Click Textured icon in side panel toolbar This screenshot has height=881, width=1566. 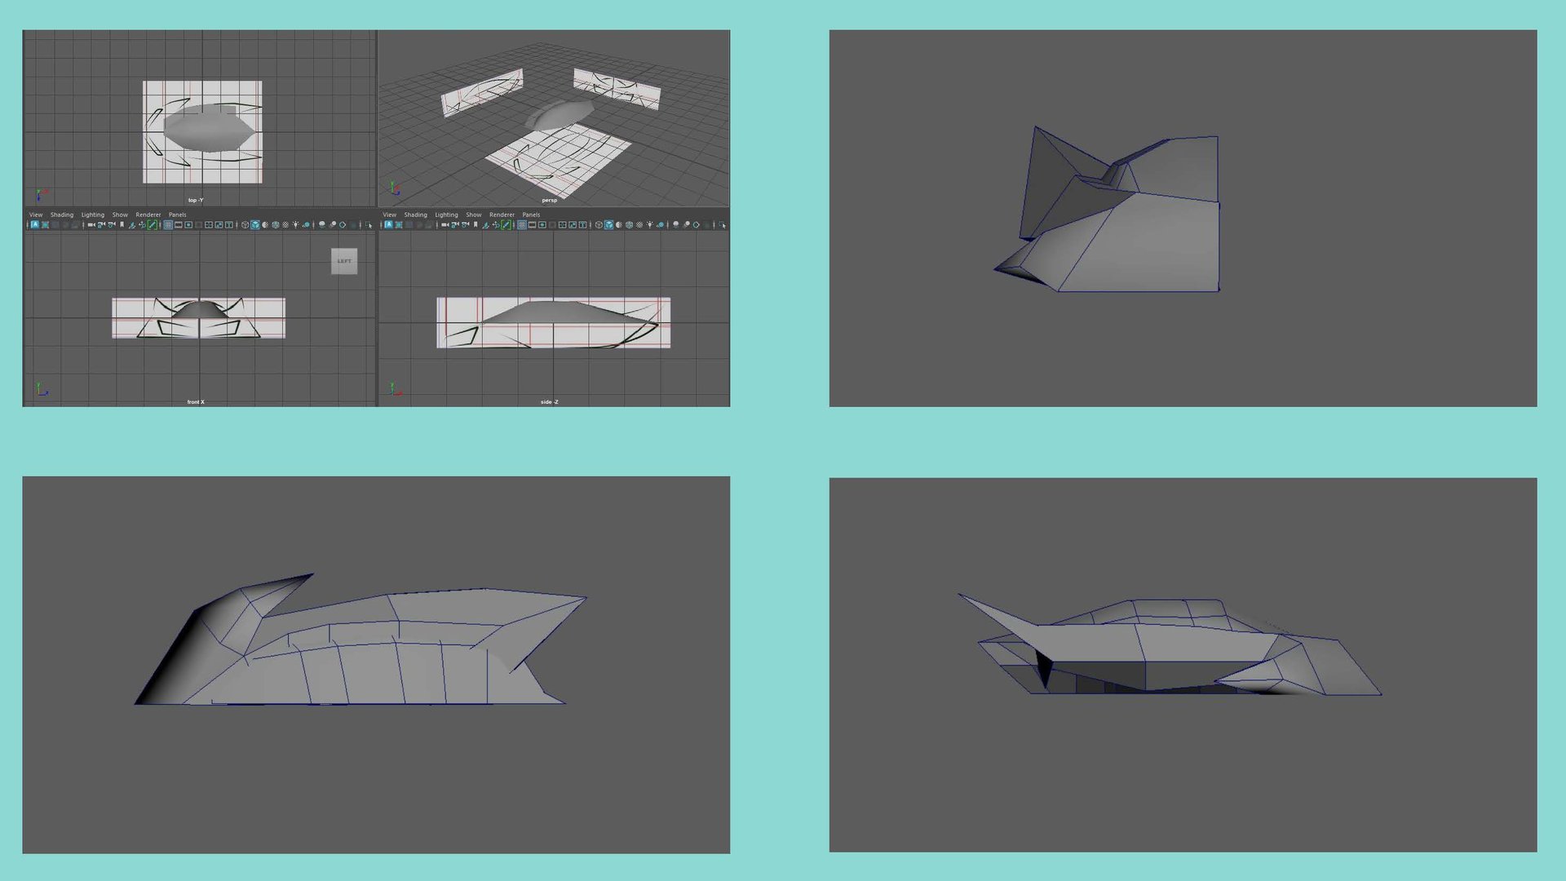[x=639, y=225]
